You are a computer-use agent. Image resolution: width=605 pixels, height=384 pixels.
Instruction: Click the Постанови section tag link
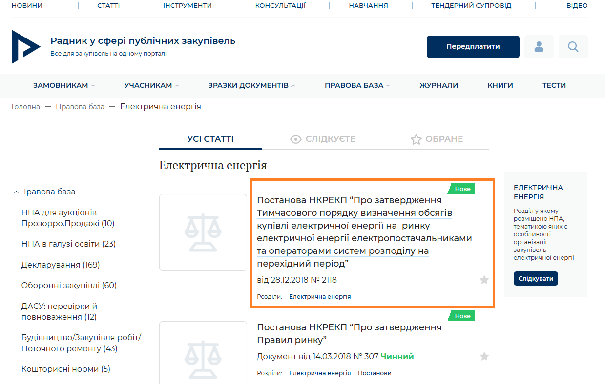tap(375, 373)
